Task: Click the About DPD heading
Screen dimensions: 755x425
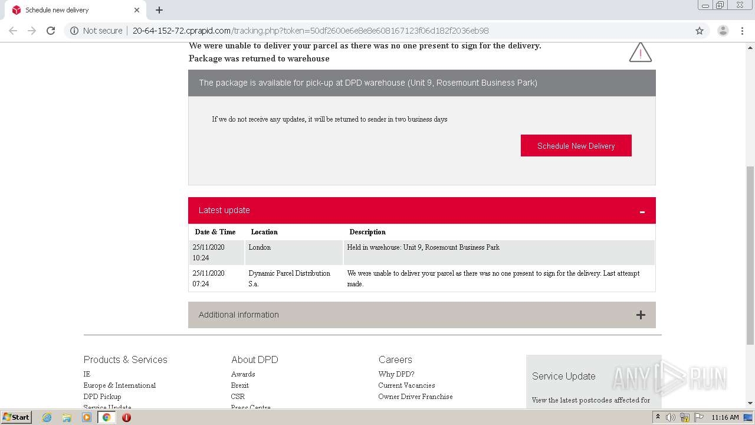Action: click(x=254, y=359)
